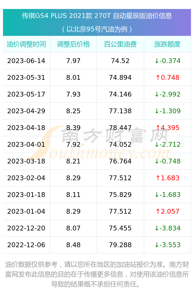194x292 pixels.
Task: Click price 7.93
Action: [73, 94]
